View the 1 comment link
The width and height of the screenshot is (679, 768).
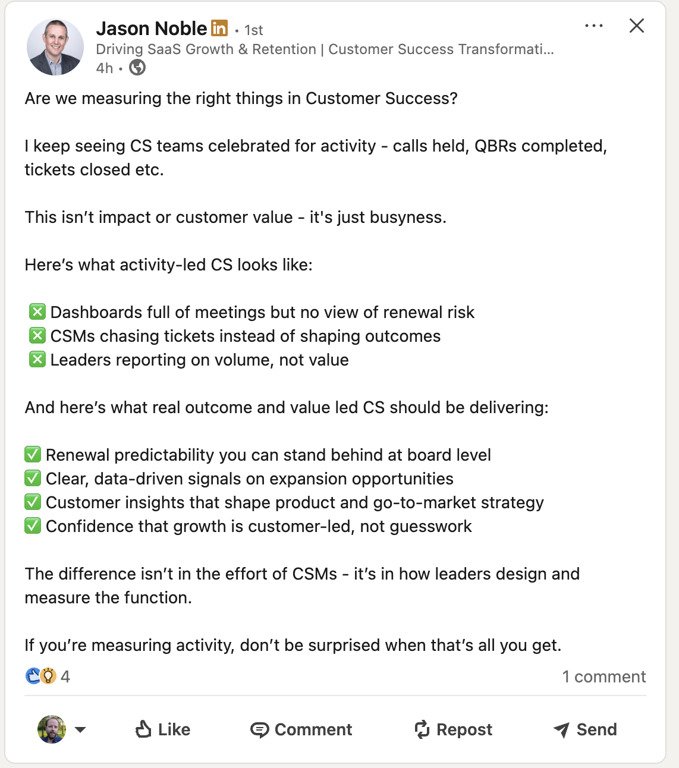(603, 676)
